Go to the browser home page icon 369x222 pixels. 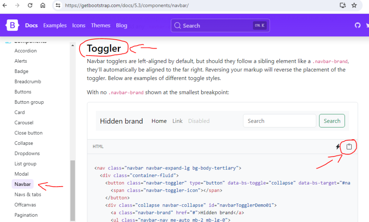pyautogui.click(x=43, y=5)
